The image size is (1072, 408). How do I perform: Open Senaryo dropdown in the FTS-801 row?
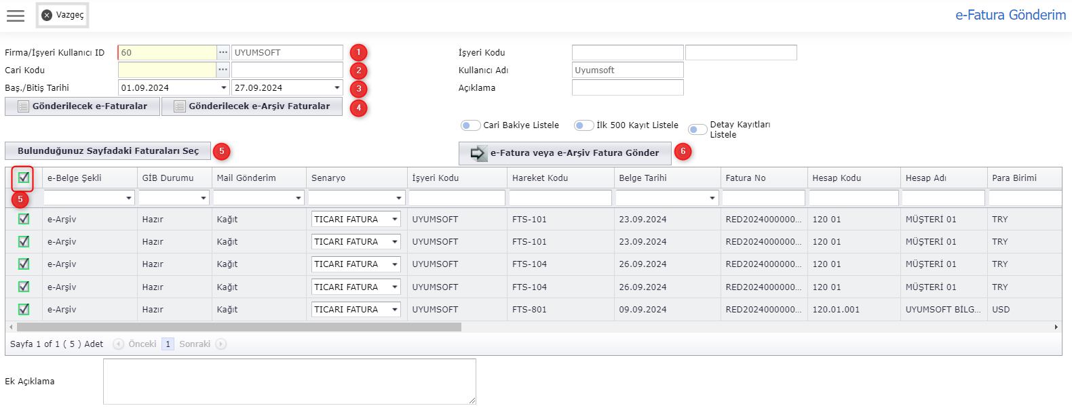click(x=394, y=310)
